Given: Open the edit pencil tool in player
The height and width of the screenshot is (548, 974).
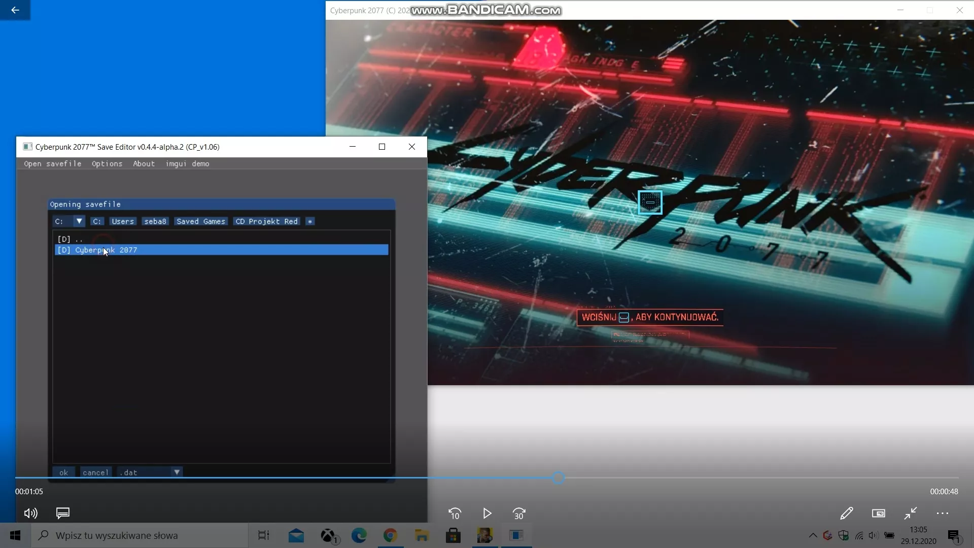Looking at the screenshot, I should (x=847, y=513).
